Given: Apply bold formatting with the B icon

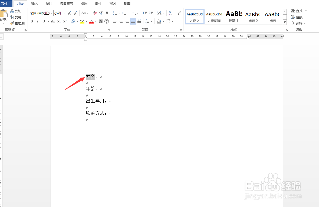Looking at the screenshot, I should click(32, 21).
